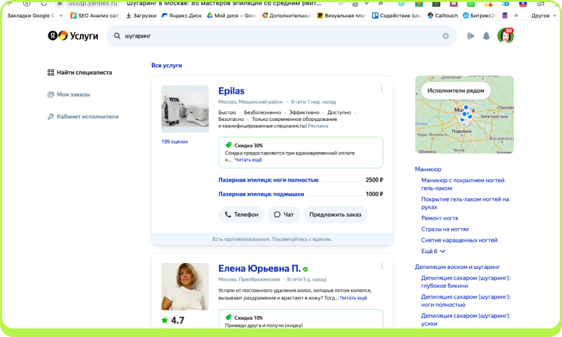Open Закладки Google bookmarks folder dropdown
Image resolution: width=562 pixels, height=337 pixels.
coord(35,16)
